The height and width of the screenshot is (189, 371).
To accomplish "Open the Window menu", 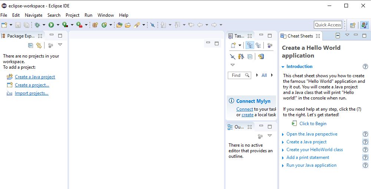I will [x=106, y=15].
